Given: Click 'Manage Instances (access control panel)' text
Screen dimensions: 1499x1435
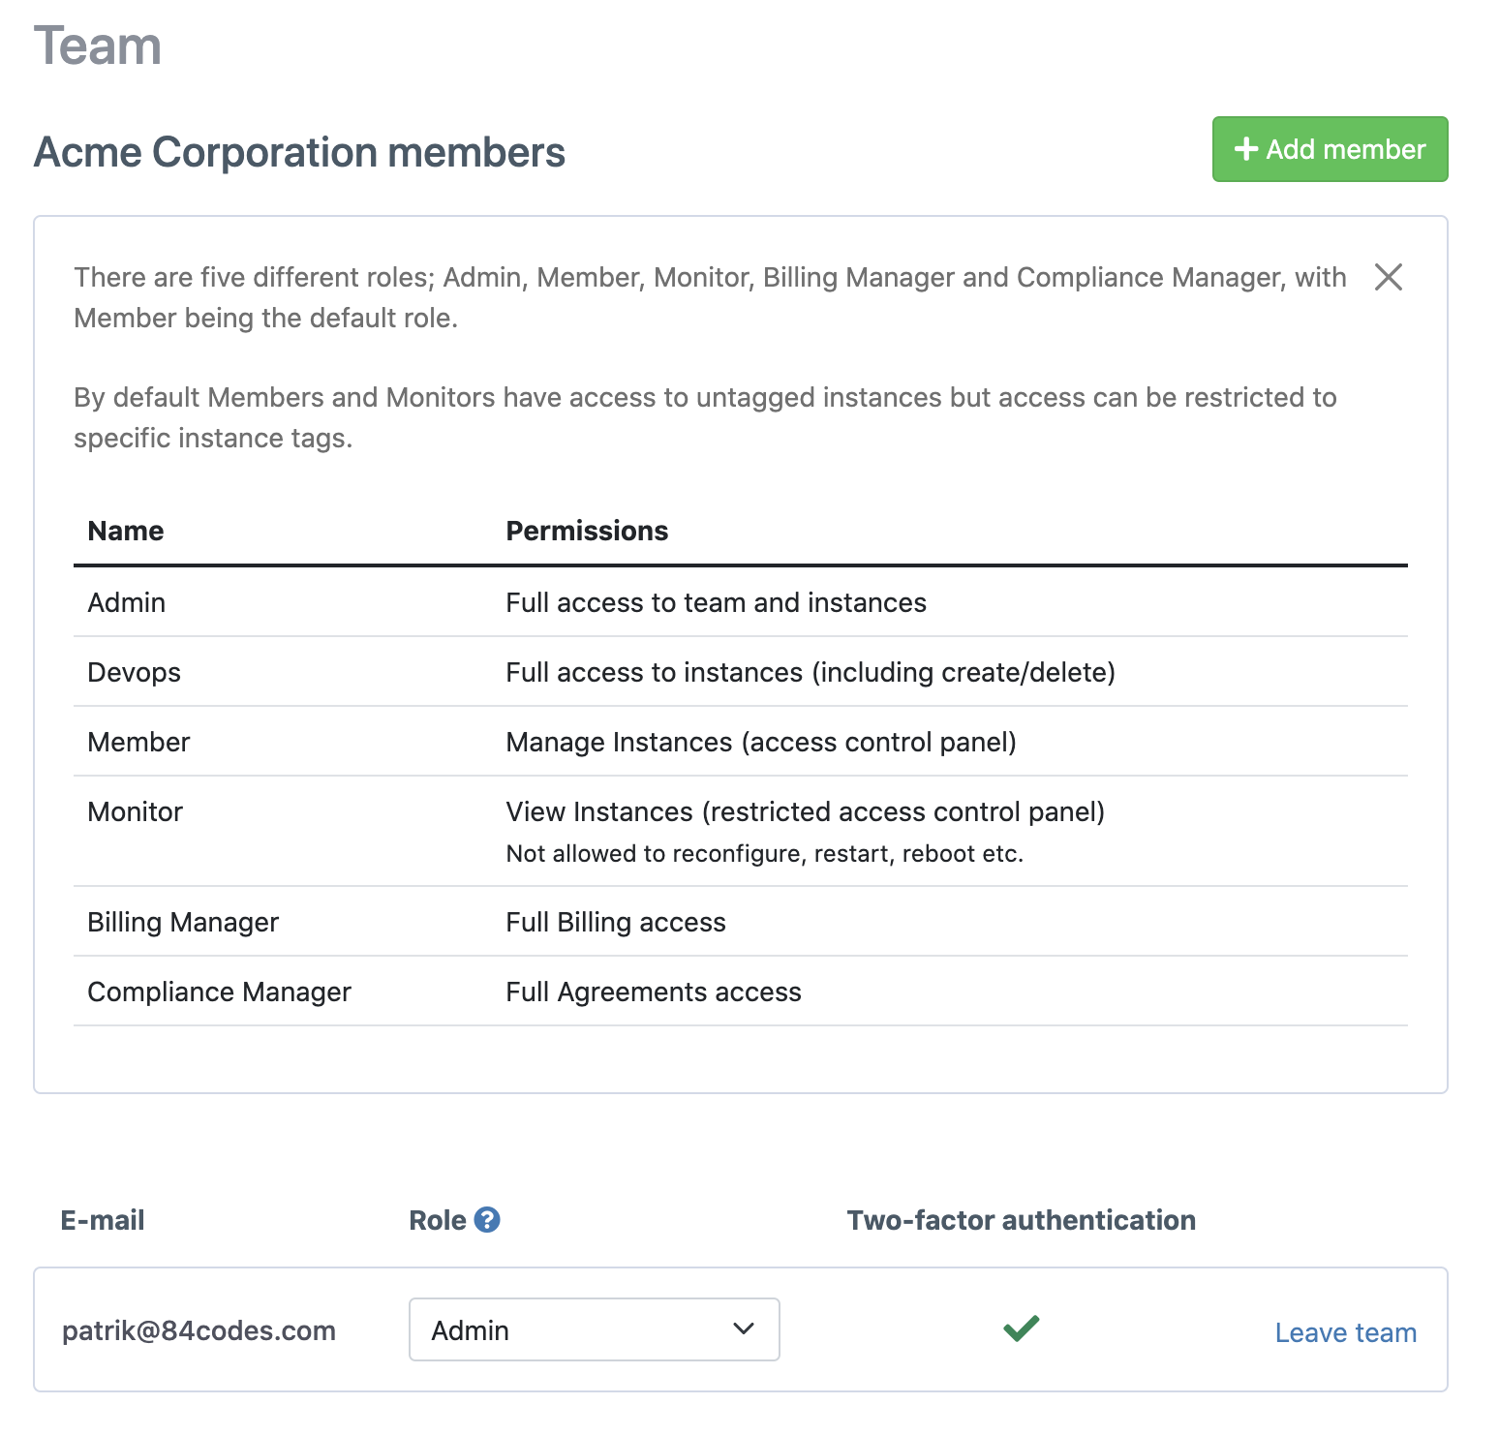Looking at the screenshot, I should (x=761, y=742).
